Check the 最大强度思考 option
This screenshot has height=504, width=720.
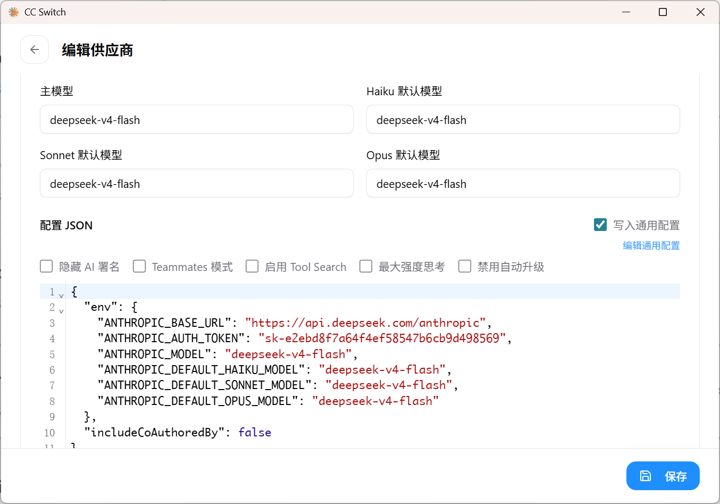(366, 266)
